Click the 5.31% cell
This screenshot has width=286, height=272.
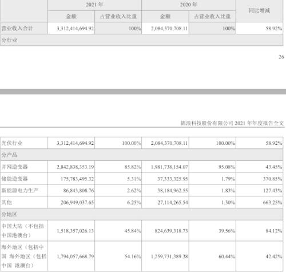tap(134, 179)
